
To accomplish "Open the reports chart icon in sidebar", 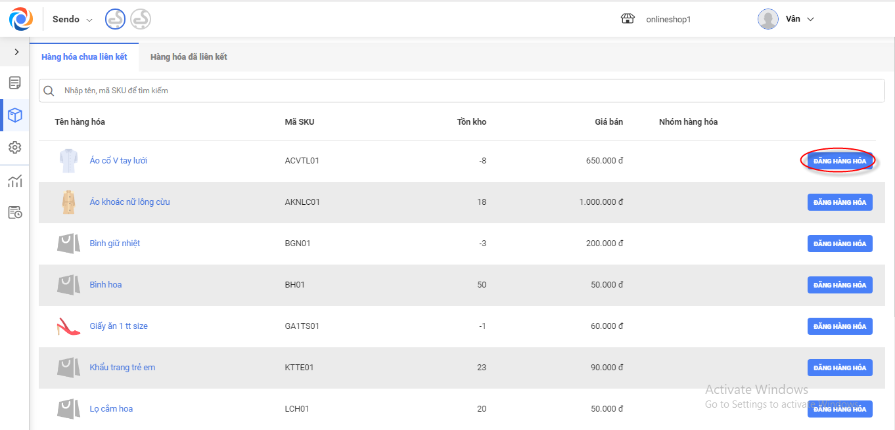I will coord(14,181).
